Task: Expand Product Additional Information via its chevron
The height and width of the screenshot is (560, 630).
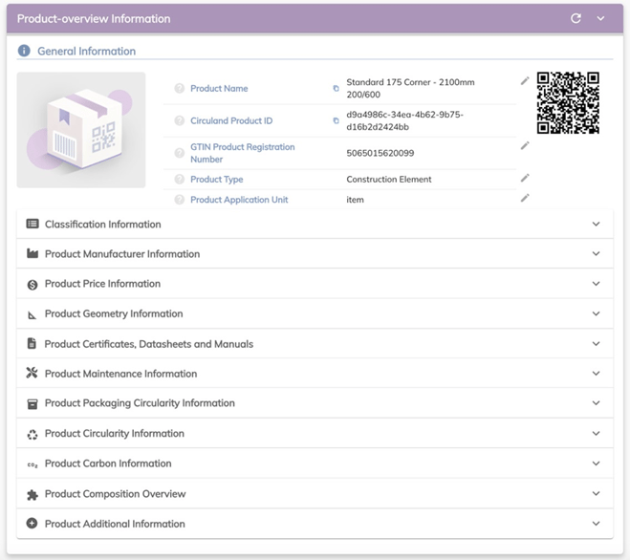Action: [597, 524]
